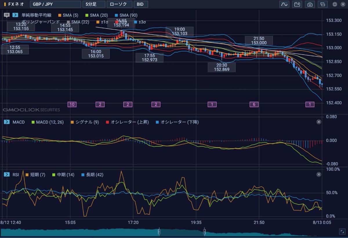The width and height of the screenshot is (348, 238).
Task: Click the left handle of the range navigator
Action: (x=159, y=232)
